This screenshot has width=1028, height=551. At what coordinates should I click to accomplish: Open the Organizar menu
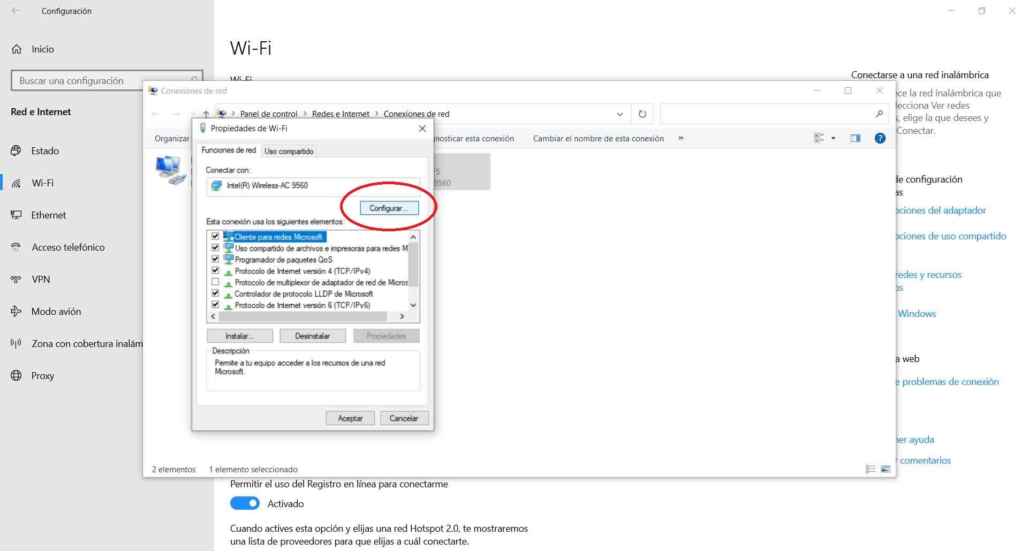tap(172, 138)
